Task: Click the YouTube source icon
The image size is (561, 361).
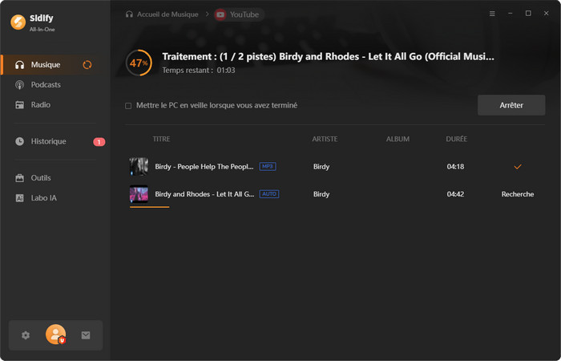Action: pos(220,14)
